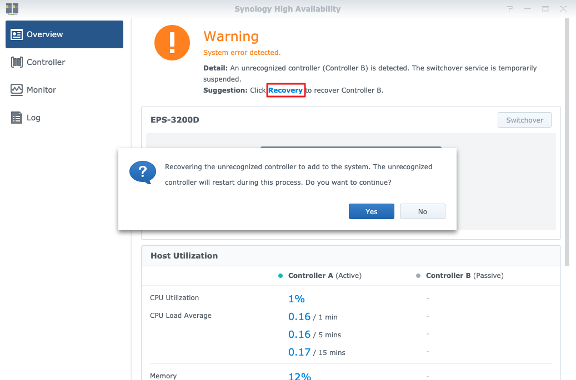Click the green Controller A status dot

pyautogui.click(x=281, y=276)
